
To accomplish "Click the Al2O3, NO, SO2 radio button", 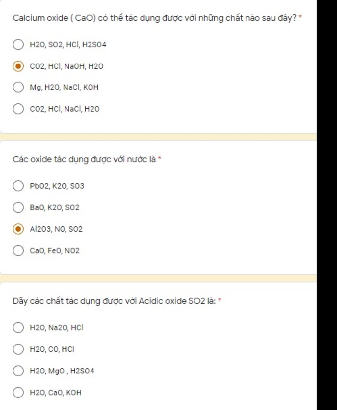I will (x=18, y=229).
